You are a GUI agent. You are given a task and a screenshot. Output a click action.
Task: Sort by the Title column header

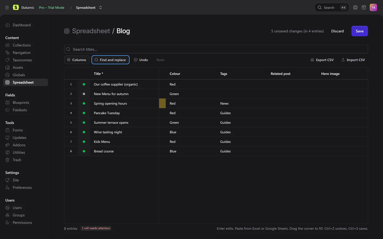point(98,74)
